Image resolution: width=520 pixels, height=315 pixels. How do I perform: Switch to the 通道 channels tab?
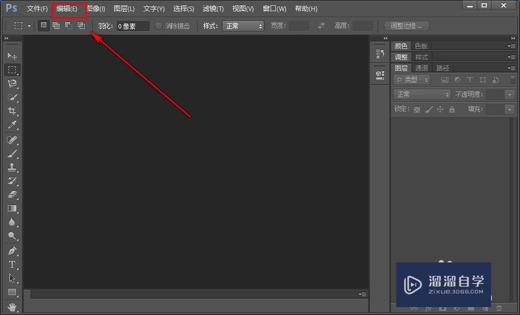(421, 68)
